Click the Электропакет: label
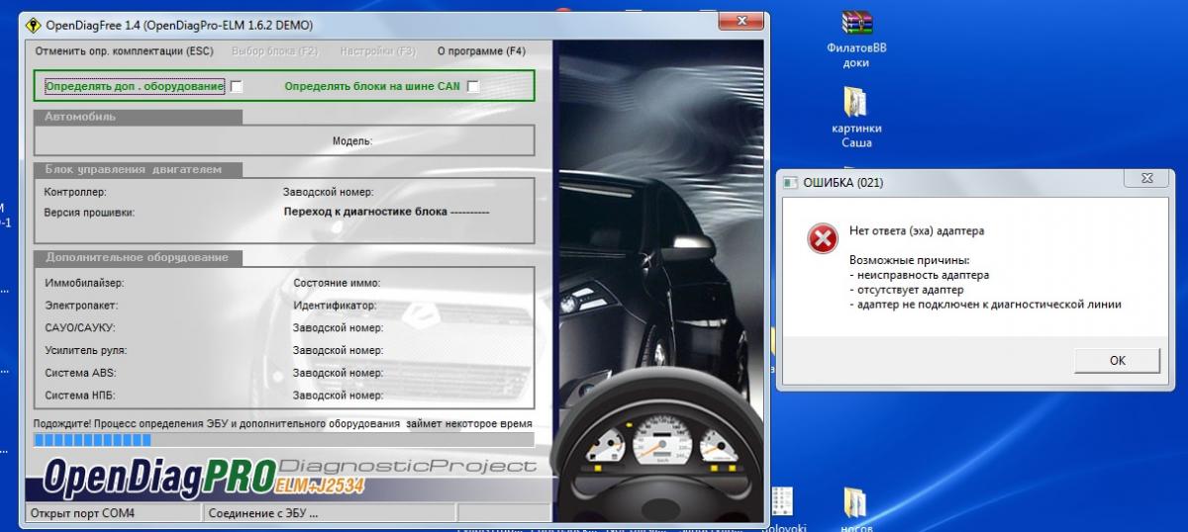 click(81, 306)
